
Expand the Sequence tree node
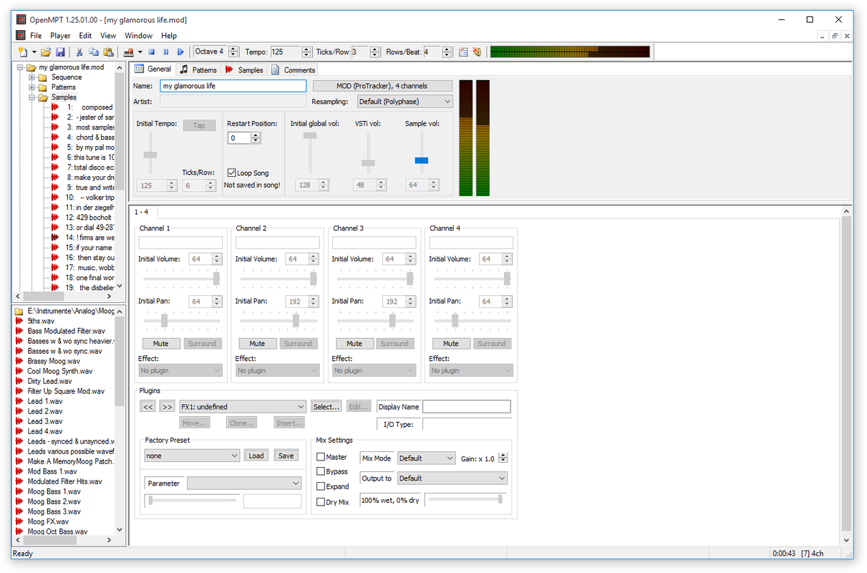coord(32,77)
